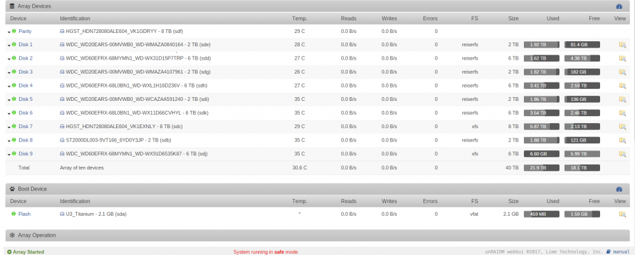Click the WDC_WD60EFRX WX31D15P7TRP identification text
Image resolution: width=635 pixels, height=255 pixels.
click(138, 58)
